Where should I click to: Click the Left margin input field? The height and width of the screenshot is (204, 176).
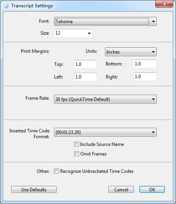[x=86, y=77]
